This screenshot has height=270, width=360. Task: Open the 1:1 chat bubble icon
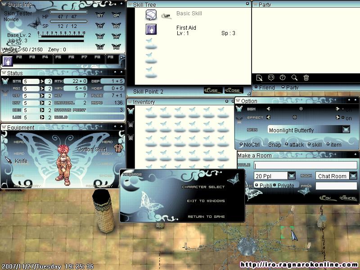pyautogui.click(x=271, y=78)
